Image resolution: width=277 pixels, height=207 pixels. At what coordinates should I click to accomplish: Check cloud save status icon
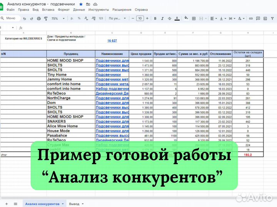[95, 4]
